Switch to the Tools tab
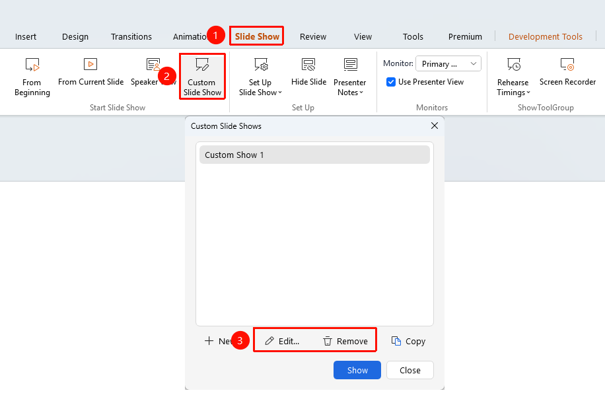 tap(413, 36)
